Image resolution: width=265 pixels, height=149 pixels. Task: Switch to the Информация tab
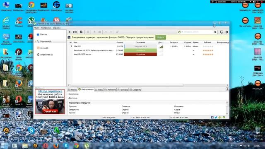click(86, 89)
